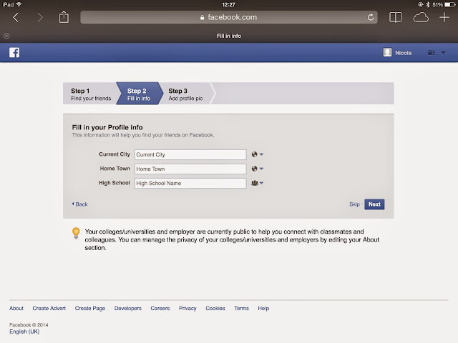Click the Facebook logo icon
458x343 pixels.
click(x=14, y=52)
